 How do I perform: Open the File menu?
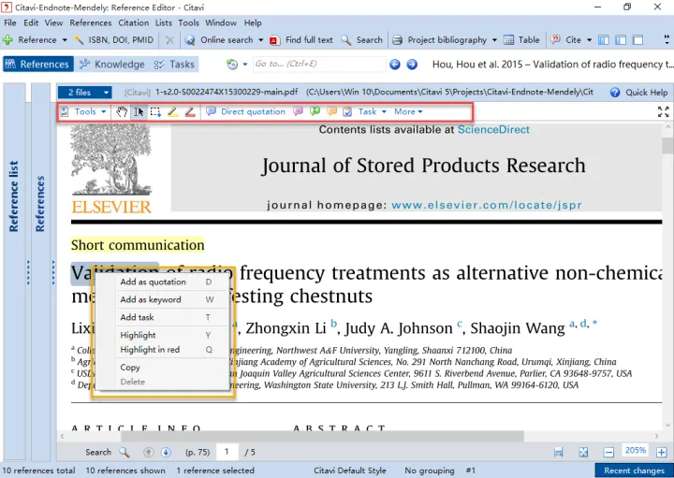[x=10, y=22]
